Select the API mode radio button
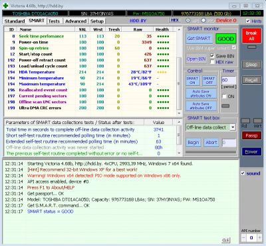266x246 pixels. point(188,21)
